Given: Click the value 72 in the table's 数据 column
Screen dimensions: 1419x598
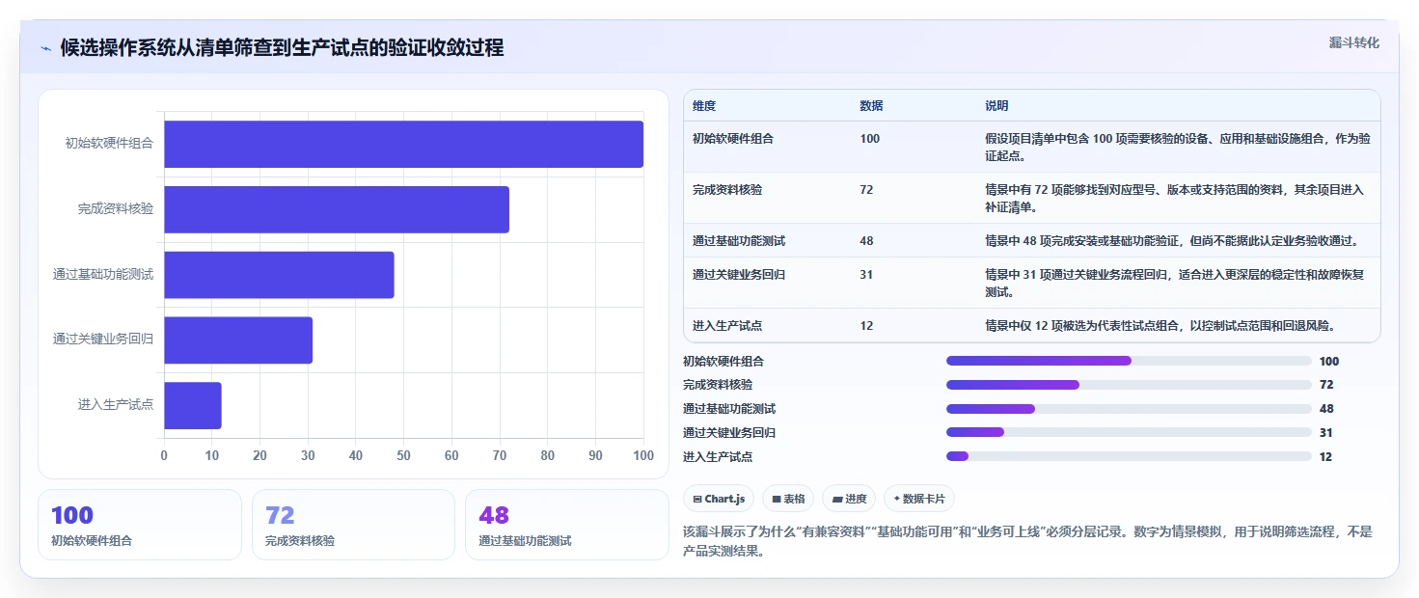Looking at the screenshot, I should (x=866, y=190).
